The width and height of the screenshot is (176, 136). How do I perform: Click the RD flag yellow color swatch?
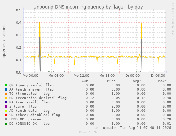(x=6, y=98)
